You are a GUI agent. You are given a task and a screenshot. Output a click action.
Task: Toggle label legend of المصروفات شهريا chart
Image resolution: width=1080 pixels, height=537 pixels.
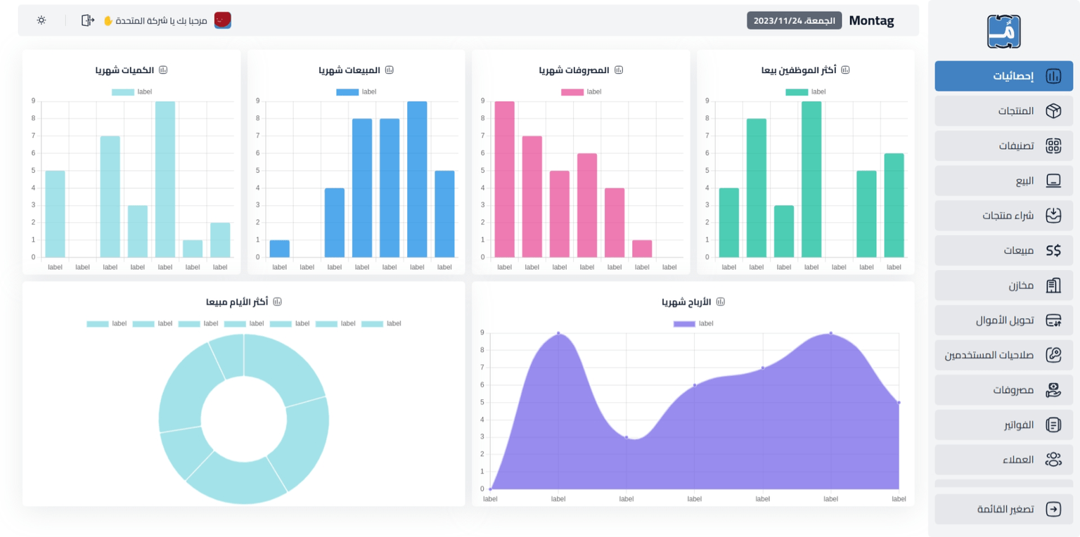pos(581,91)
